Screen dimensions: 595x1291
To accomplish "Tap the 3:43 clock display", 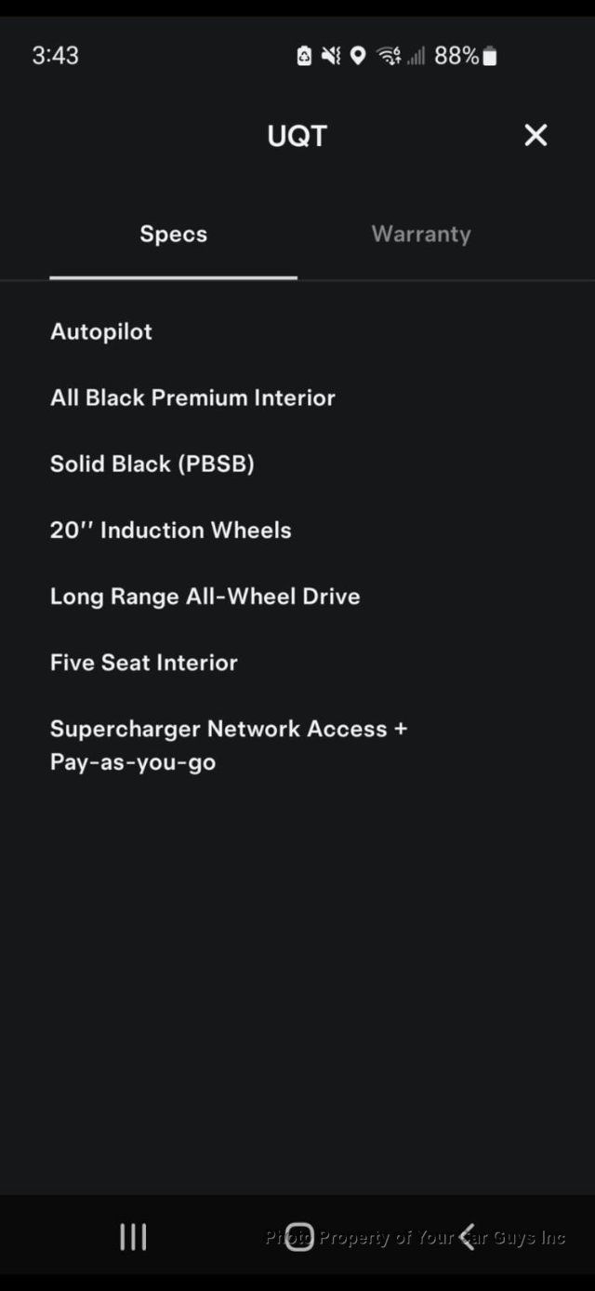I will tap(55, 56).
